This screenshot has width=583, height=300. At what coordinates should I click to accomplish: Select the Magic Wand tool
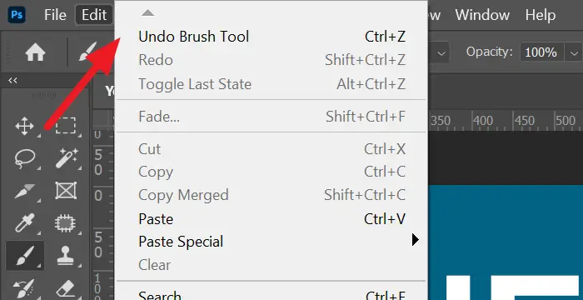[67, 157]
